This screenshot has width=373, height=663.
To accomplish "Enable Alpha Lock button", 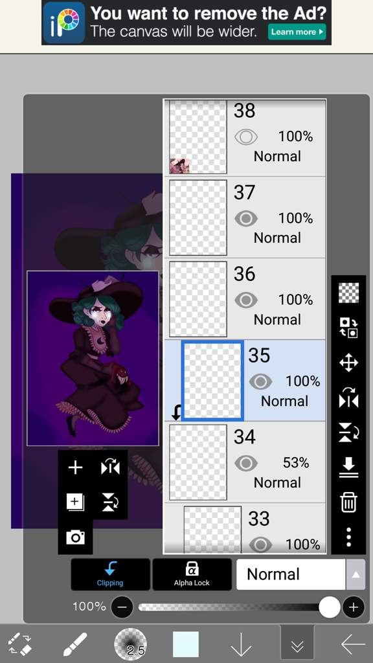I will click(x=192, y=574).
